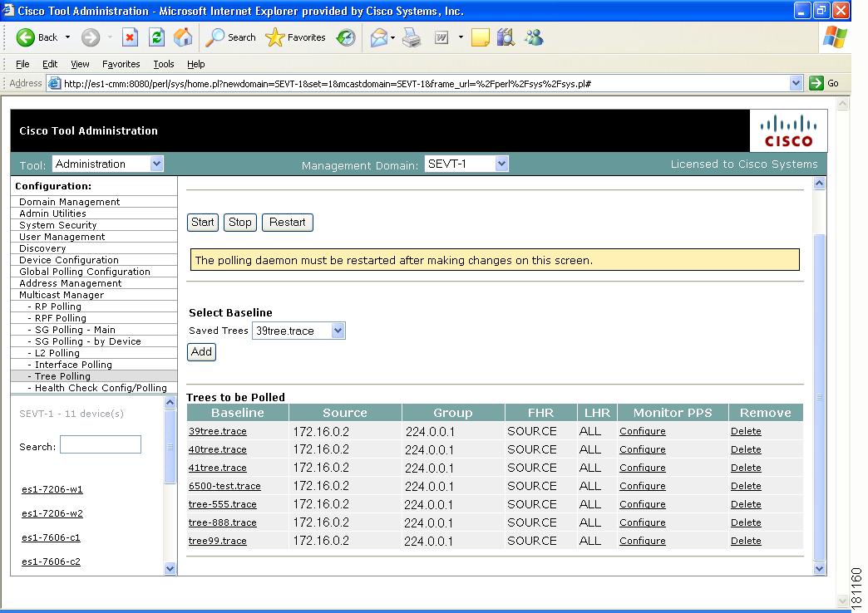Viewport: 868px width, 613px height.
Task: Open System Security settings
Action: [x=57, y=225]
